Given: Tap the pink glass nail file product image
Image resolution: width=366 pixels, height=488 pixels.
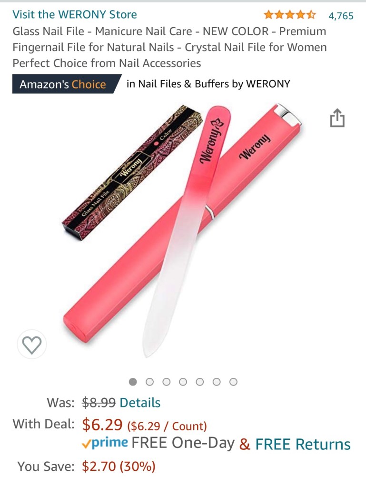Looking at the screenshot, I should 183,230.
